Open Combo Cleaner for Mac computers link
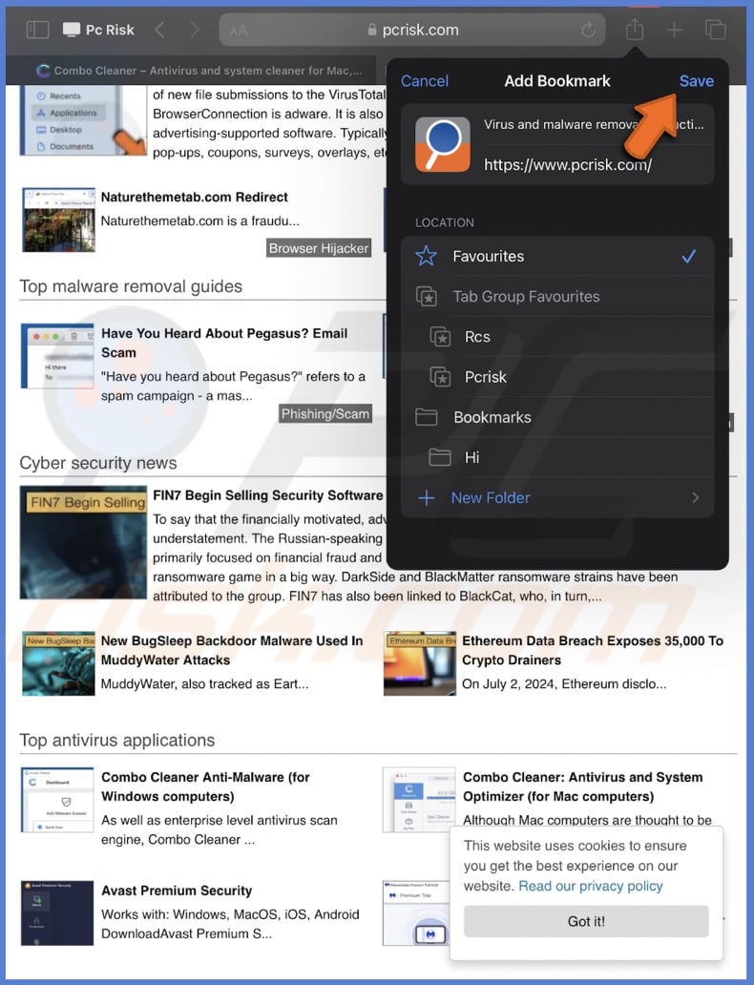 tap(583, 786)
